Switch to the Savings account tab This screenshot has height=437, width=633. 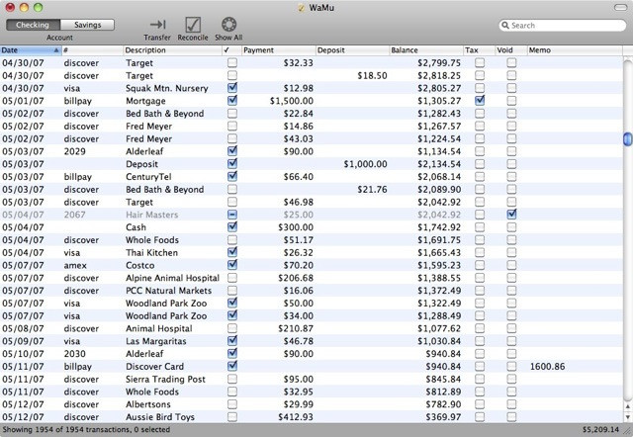coord(87,25)
